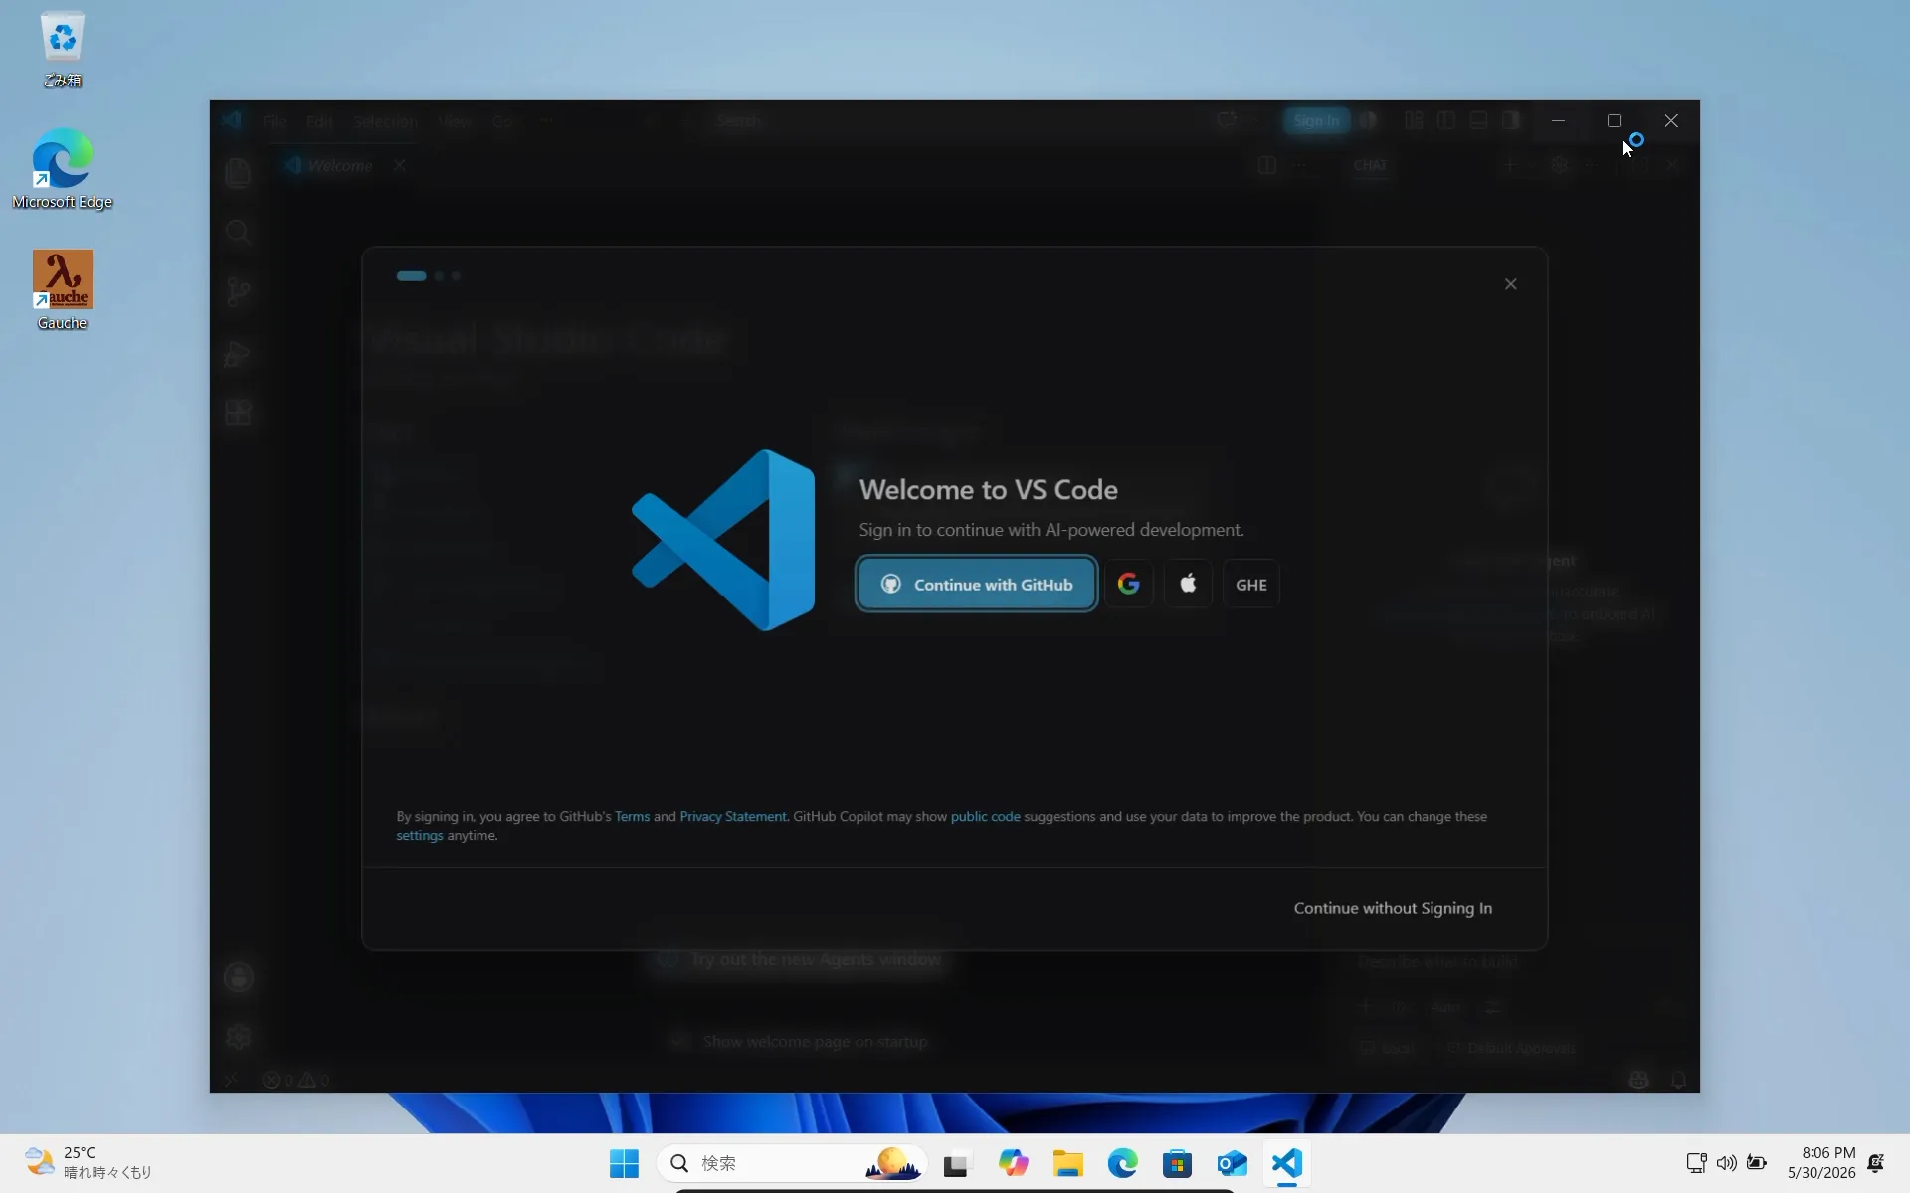The image size is (1910, 1193).
Task: Open the Extensions view
Action: [238, 413]
